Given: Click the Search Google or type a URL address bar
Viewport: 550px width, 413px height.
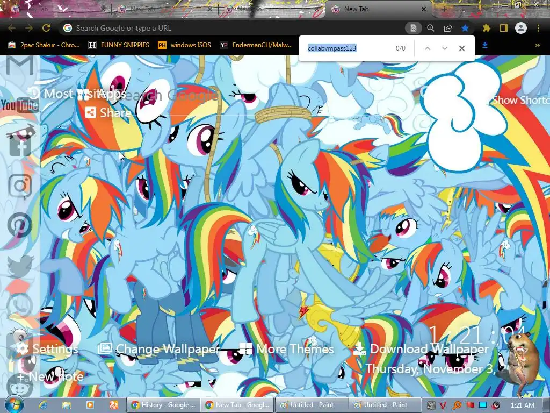Looking at the screenshot, I should [231, 28].
